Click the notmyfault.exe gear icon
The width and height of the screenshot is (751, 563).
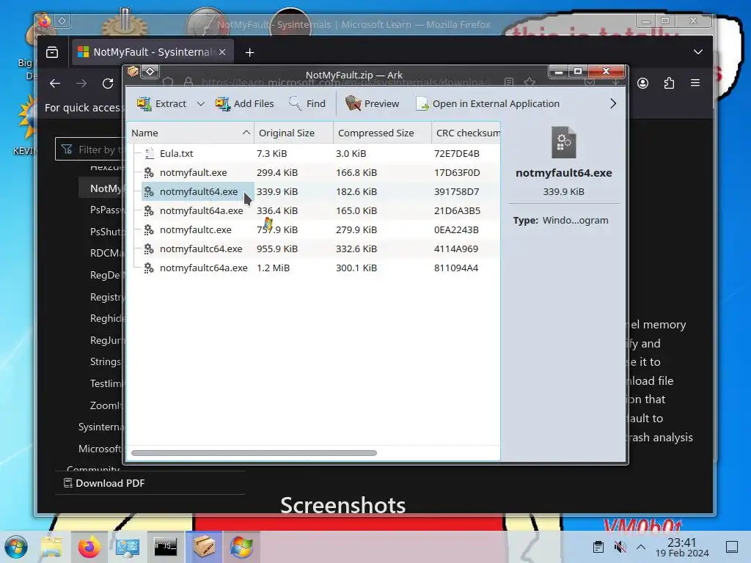(x=149, y=172)
